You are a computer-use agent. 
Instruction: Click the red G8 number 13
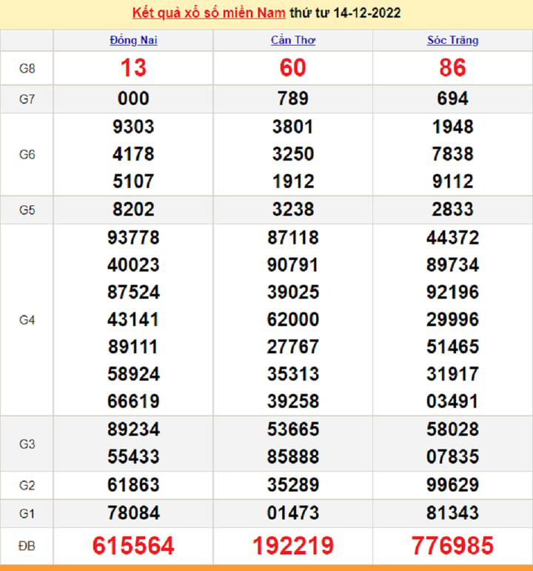click(133, 68)
